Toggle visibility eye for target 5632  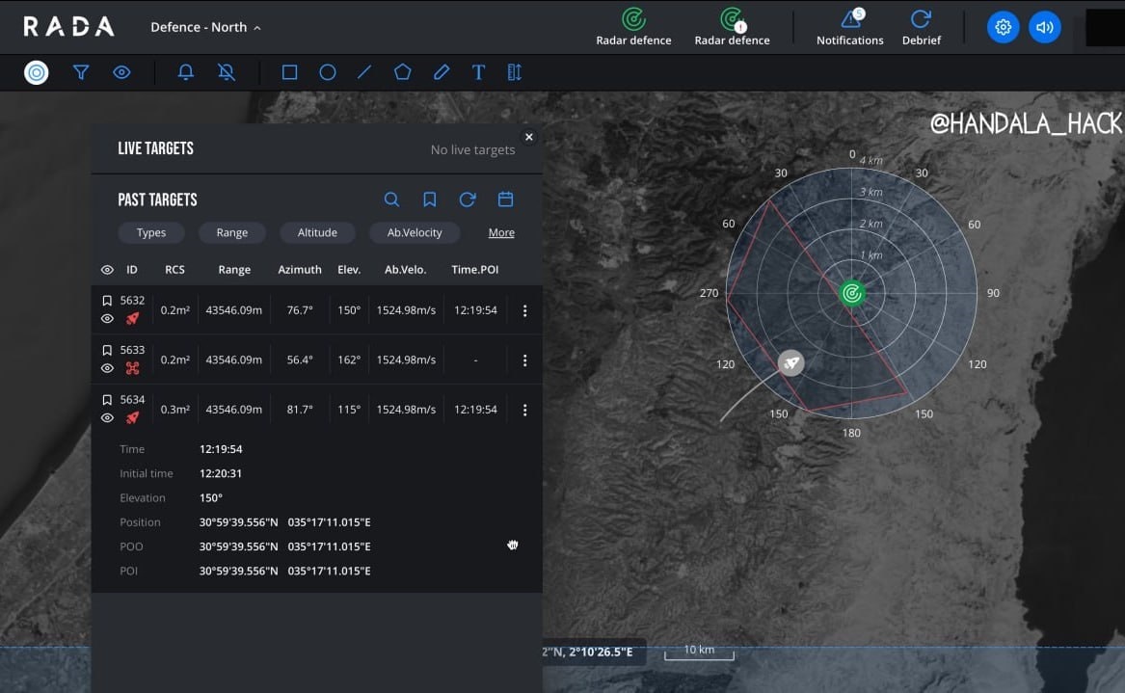tap(107, 319)
